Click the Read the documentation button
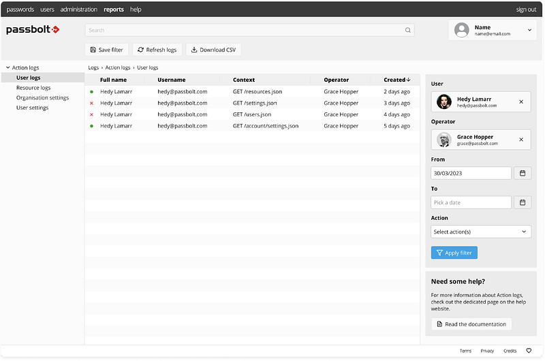The width and height of the screenshot is (545, 361). coord(471,324)
